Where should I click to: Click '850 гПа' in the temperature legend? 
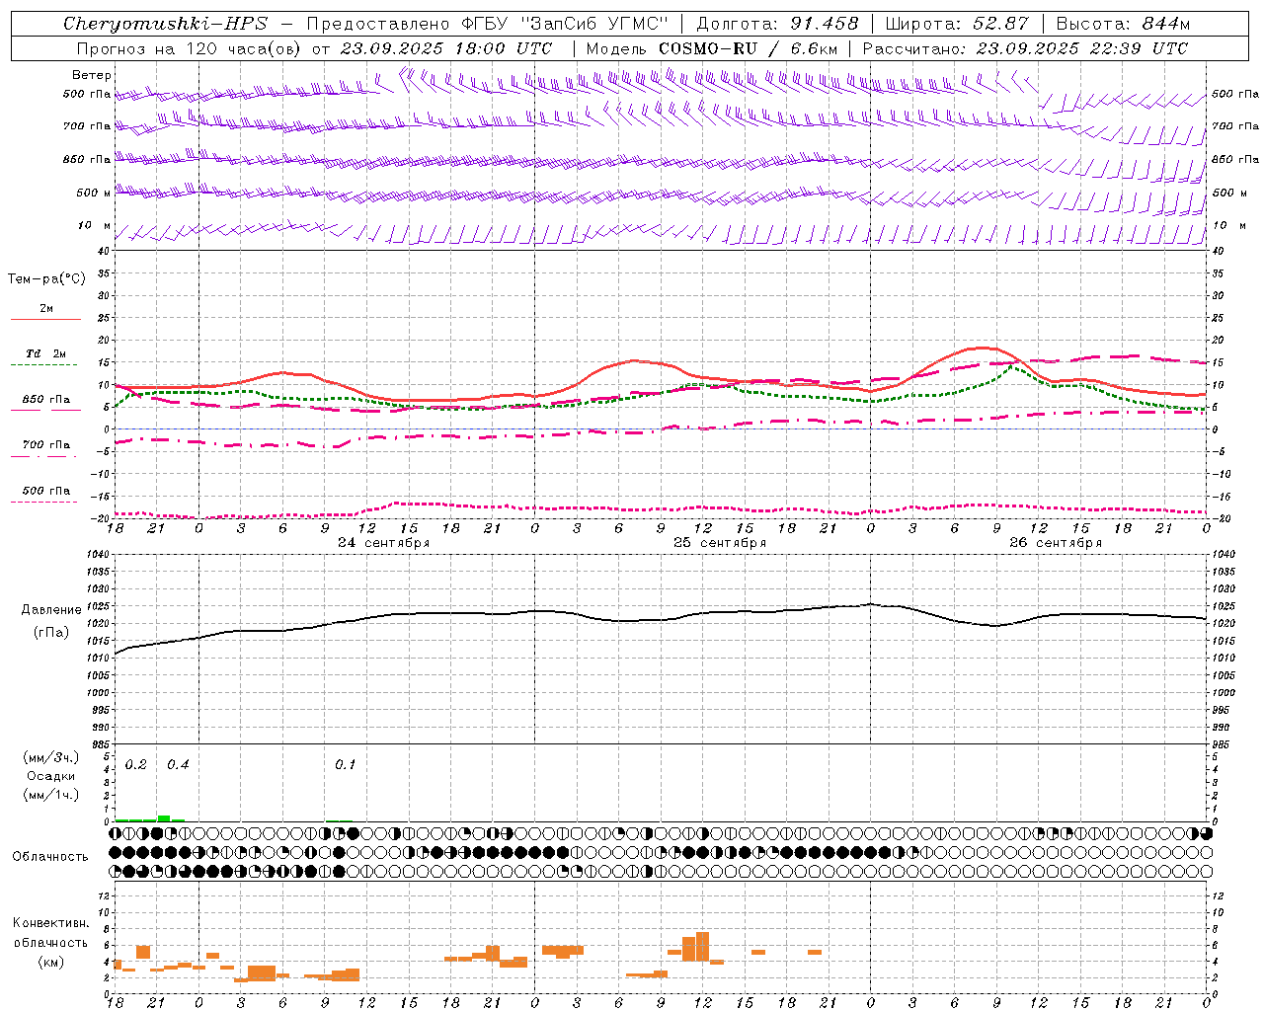46,400
